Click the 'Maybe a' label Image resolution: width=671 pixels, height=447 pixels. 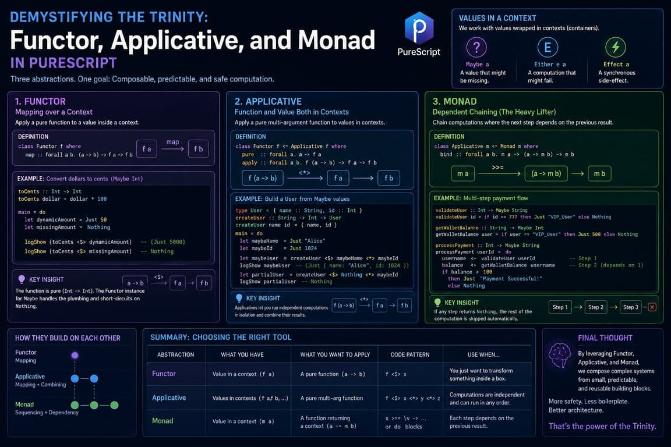coord(477,64)
